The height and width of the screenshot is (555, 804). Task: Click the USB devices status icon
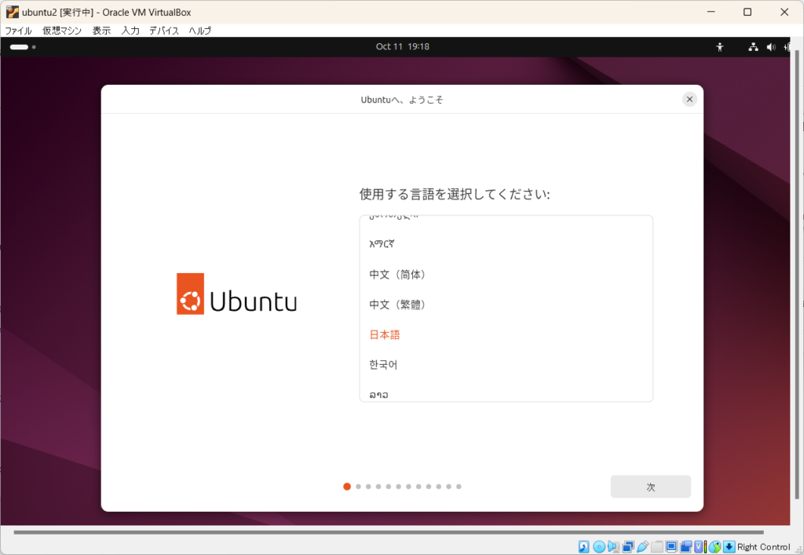[643, 547]
